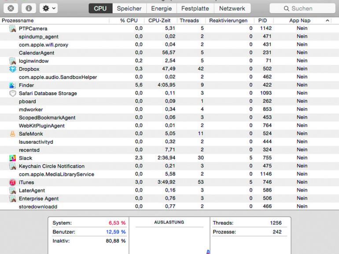
Task: Click the iTunes music note icon
Action: click(12, 182)
